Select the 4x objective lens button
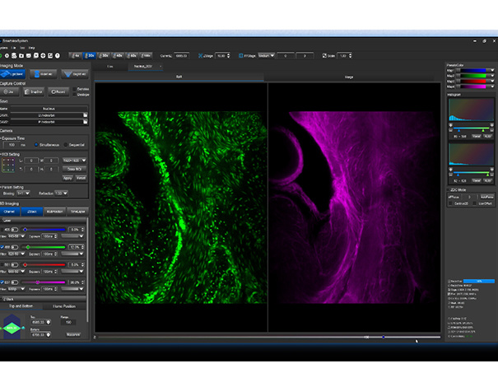The image size is (498, 387). (x=76, y=55)
